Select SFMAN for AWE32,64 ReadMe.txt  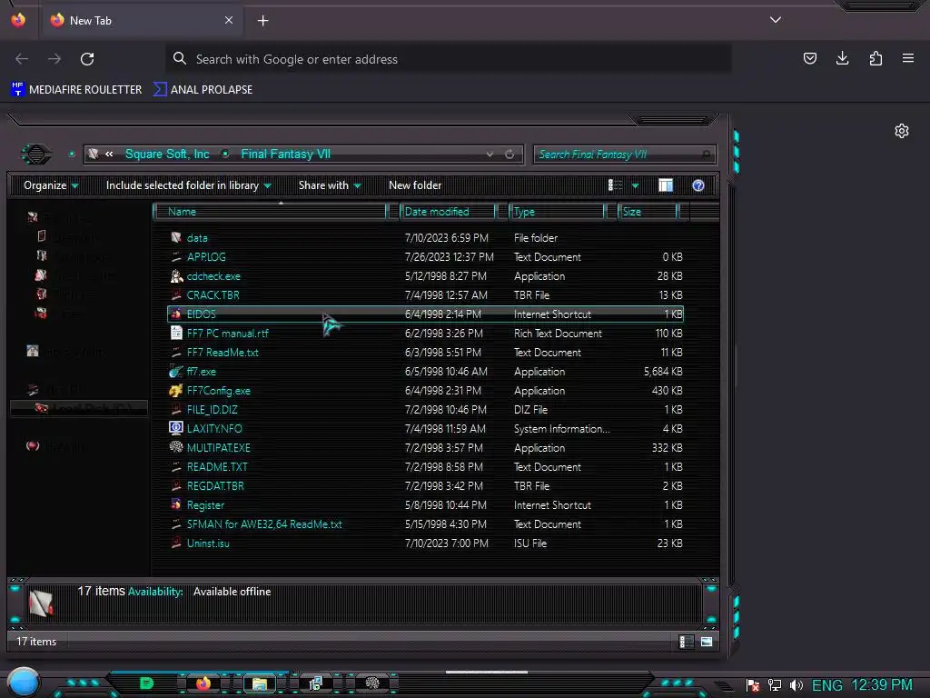coord(264,524)
